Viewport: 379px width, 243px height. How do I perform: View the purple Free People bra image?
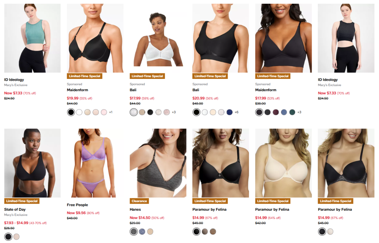click(x=95, y=163)
